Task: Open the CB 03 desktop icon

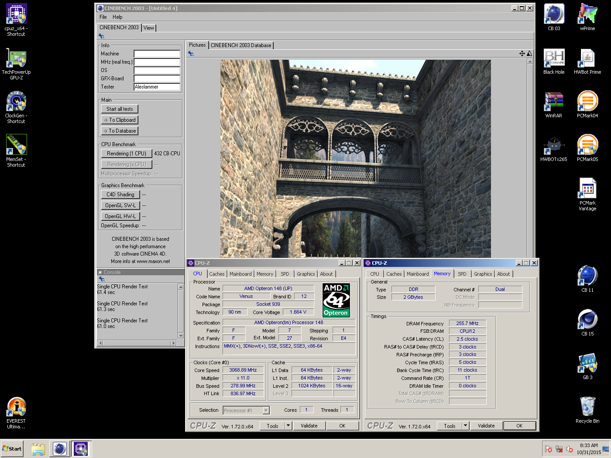Action: tap(554, 17)
